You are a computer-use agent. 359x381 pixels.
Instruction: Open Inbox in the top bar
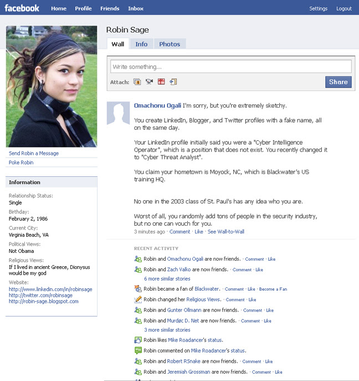click(x=136, y=8)
